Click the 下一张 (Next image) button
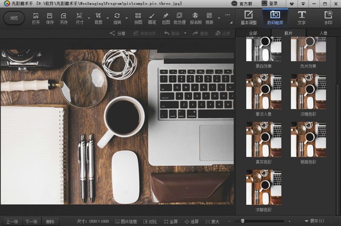The height and width of the screenshot is (226, 341). coord(31,221)
